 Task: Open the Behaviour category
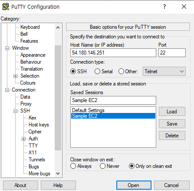pos(31,62)
